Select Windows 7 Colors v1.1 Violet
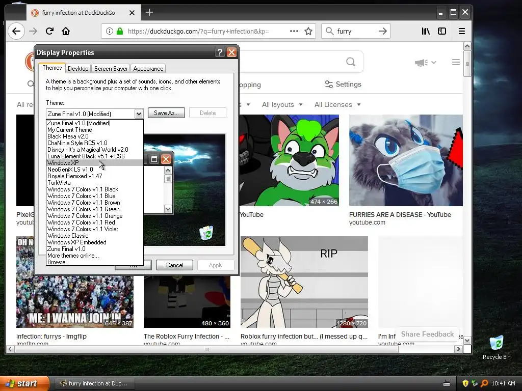This screenshot has width=522, height=391. [95, 229]
